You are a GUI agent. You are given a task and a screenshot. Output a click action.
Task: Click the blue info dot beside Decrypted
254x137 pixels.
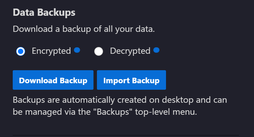pos(156,50)
